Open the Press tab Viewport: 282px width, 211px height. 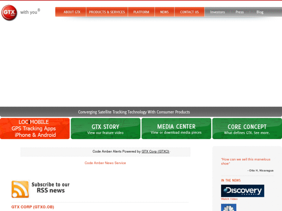pyautogui.click(x=240, y=12)
